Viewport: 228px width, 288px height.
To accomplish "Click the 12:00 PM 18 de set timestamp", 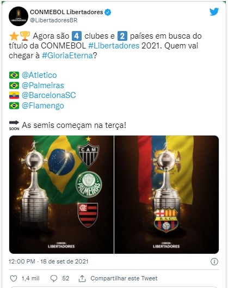I will [x=48, y=261].
